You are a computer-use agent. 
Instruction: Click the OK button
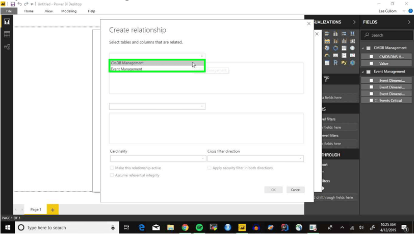[x=273, y=190]
